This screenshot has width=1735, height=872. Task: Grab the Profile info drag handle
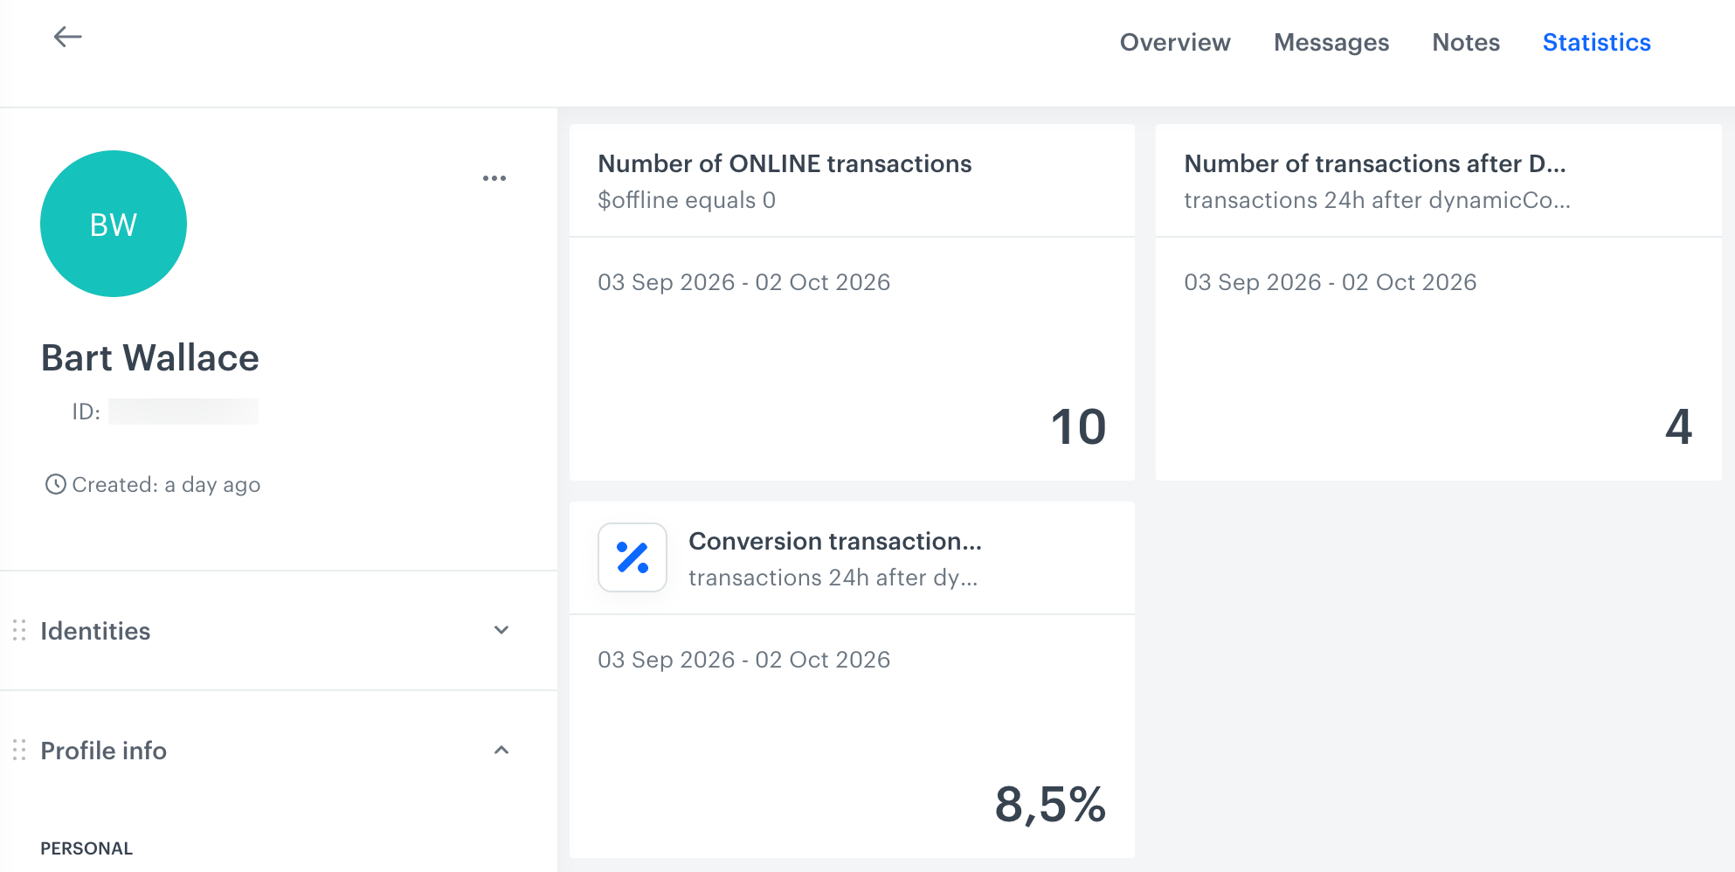coord(19,750)
